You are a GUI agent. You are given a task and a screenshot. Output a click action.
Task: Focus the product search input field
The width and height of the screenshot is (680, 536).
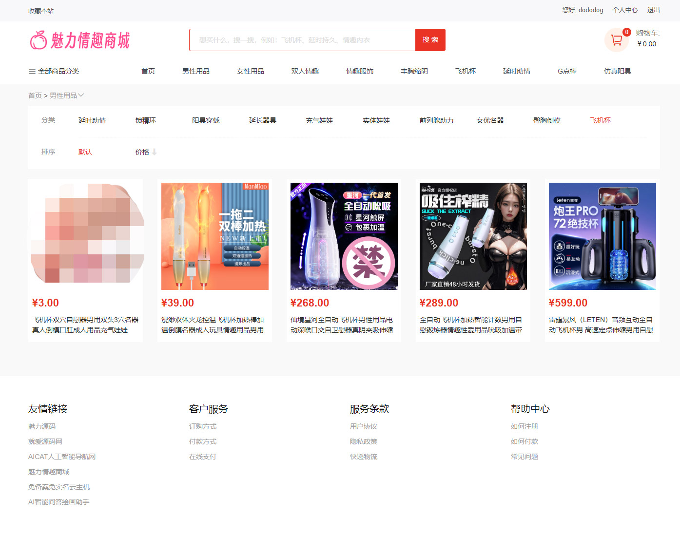click(302, 40)
